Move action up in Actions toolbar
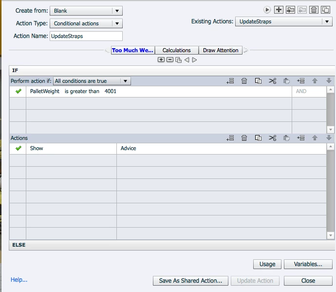Screen dimensions: 336x292 point(315,138)
